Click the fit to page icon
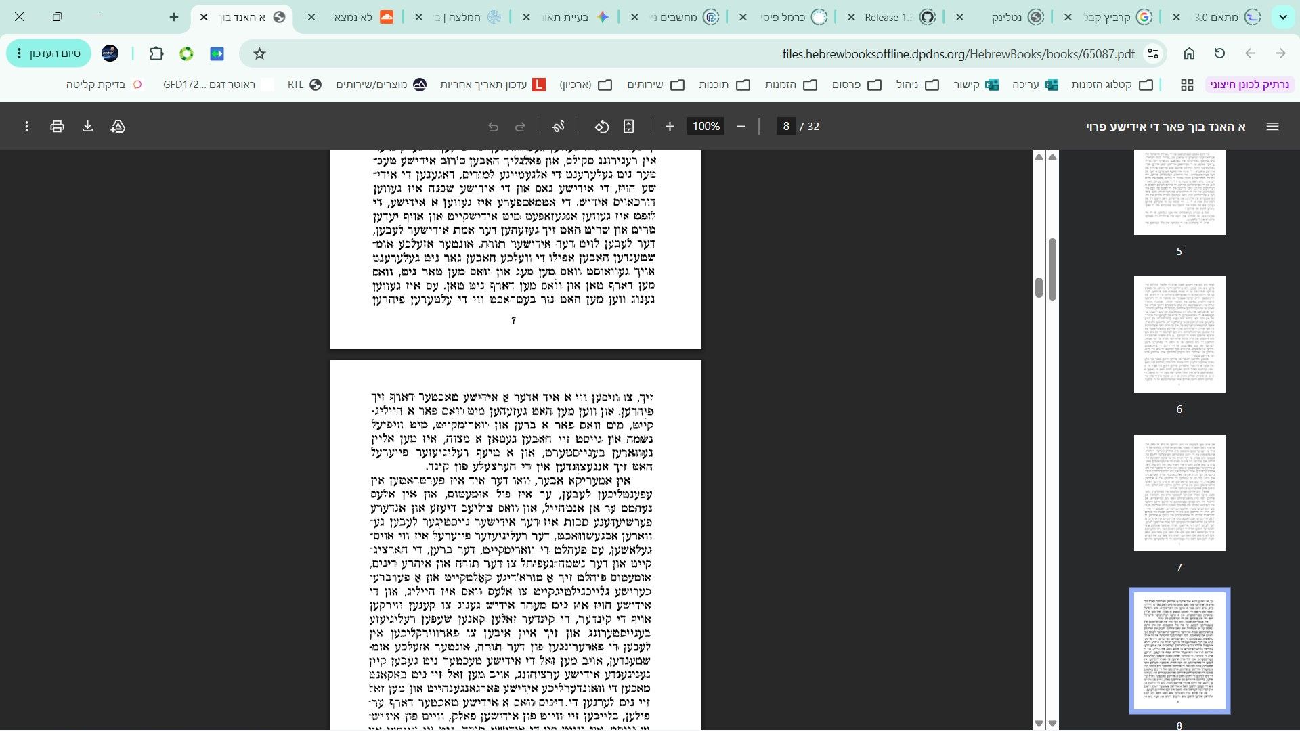 [629, 127]
